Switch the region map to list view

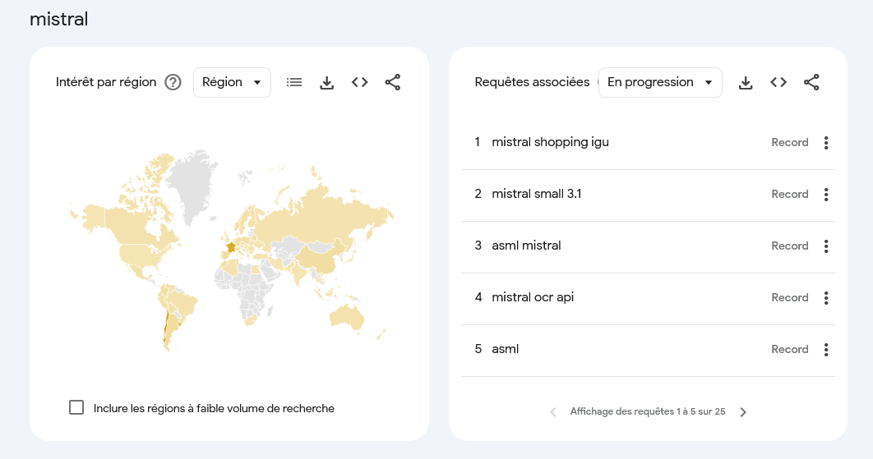pos(294,82)
